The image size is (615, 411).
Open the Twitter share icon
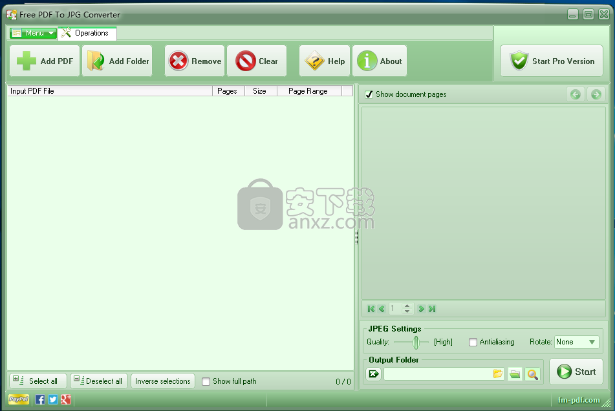coord(53,399)
